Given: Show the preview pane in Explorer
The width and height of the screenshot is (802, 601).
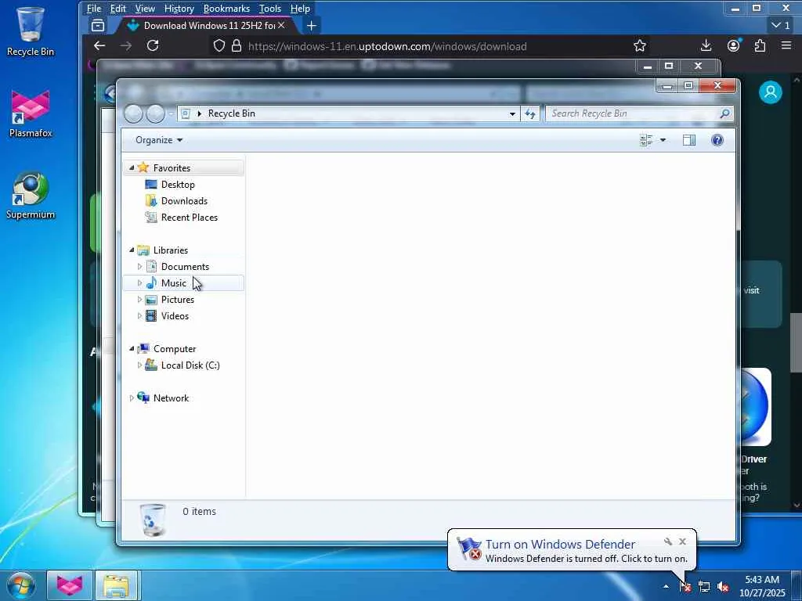Looking at the screenshot, I should pos(689,140).
